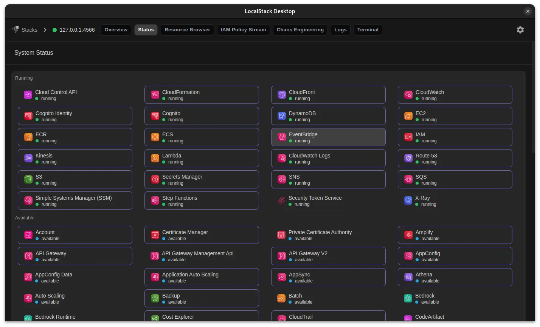Viewport: 540px width, 327px height.
Task: Open the Terminal tab
Action: (x=368, y=30)
